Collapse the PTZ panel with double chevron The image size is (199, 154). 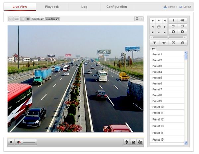142,19
